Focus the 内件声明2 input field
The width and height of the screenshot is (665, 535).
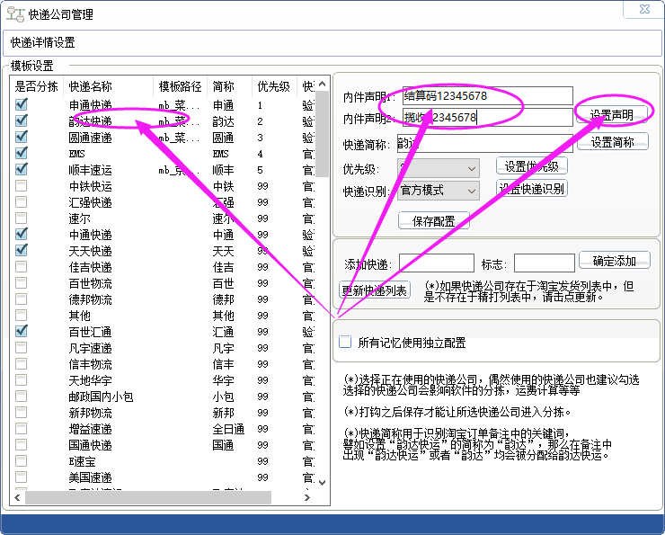pos(488,117)
